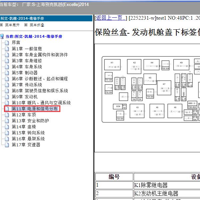200x200 pixels.
Task: Select 第11章 电源和信号分布
Action: [x=35, y=109]
